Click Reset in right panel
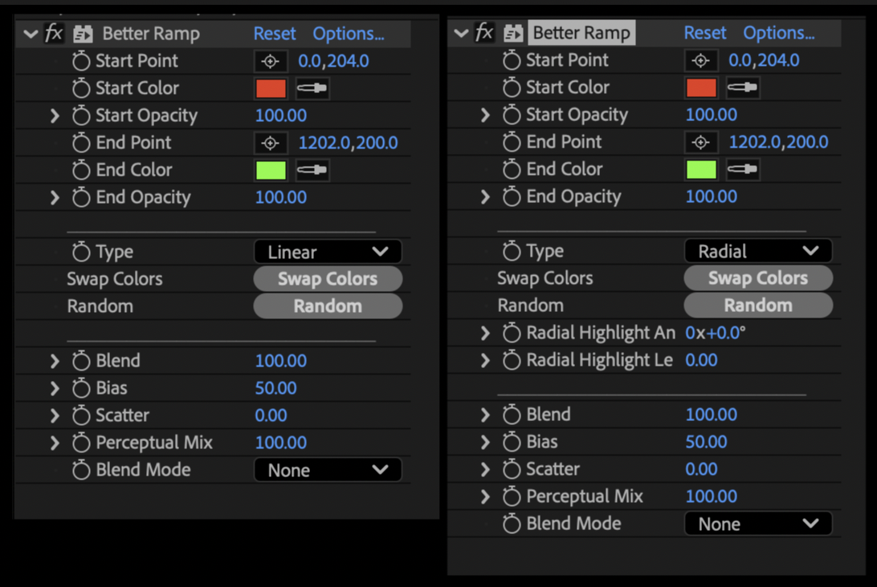Screen dimensions: 877x587 pyautogui.click(x=705, y=32)
